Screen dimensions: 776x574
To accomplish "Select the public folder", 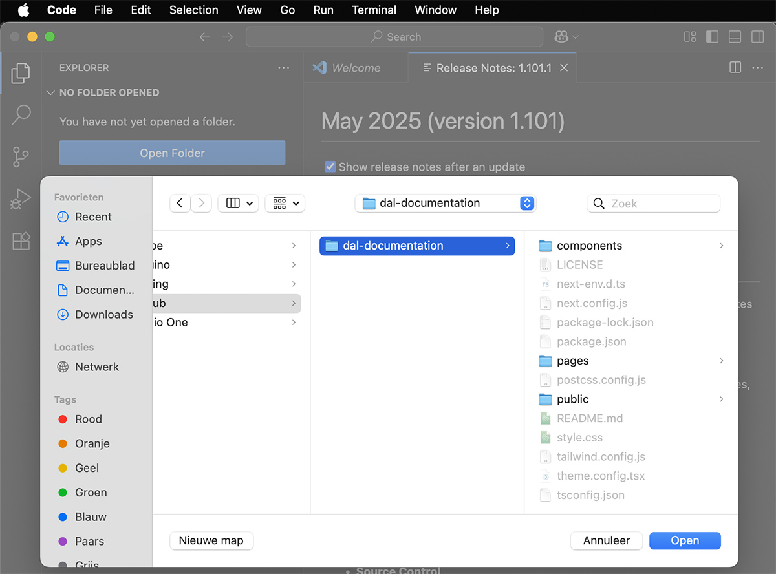I will pos(632,399).
